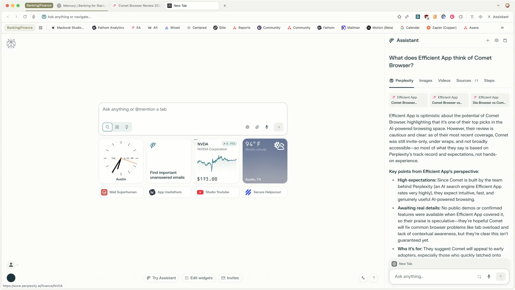Image resolution: width=515 pixels, height=290 pixels.
Task: Open the Comet Browser Review tab
Action: click(x=137, y=6)
